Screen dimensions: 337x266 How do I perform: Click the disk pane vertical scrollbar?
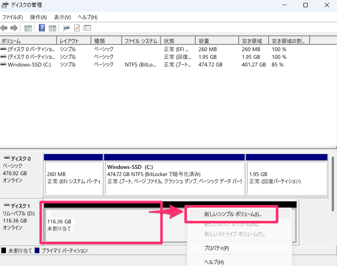point(333,183)
